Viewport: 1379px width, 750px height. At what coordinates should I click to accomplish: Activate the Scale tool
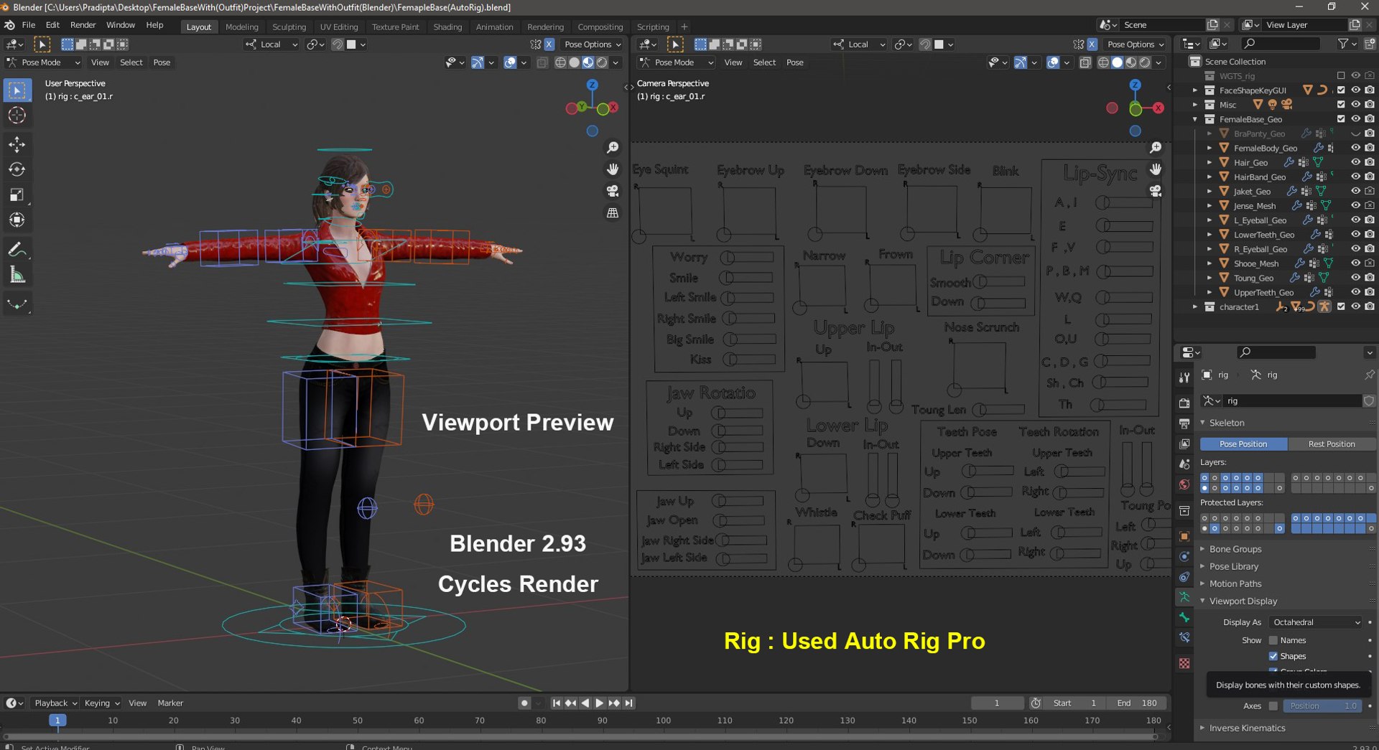pyautogui.click(x=17, y=194)
